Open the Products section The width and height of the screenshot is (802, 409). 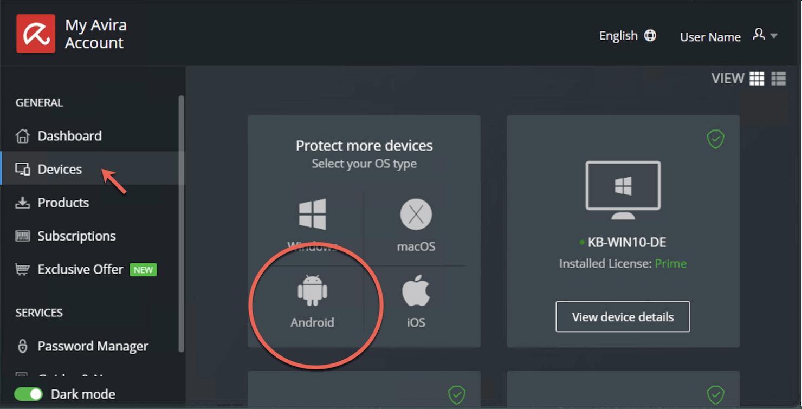pos(63,203)
